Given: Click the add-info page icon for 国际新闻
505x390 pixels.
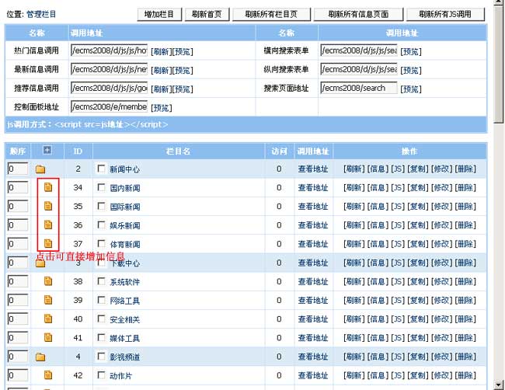Looking at the screenshot, I should 48,207.
